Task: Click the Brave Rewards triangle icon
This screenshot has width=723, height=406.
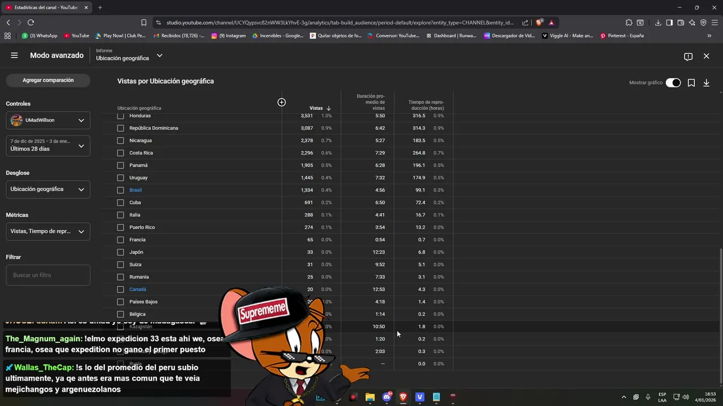Action: pos(551,23)
